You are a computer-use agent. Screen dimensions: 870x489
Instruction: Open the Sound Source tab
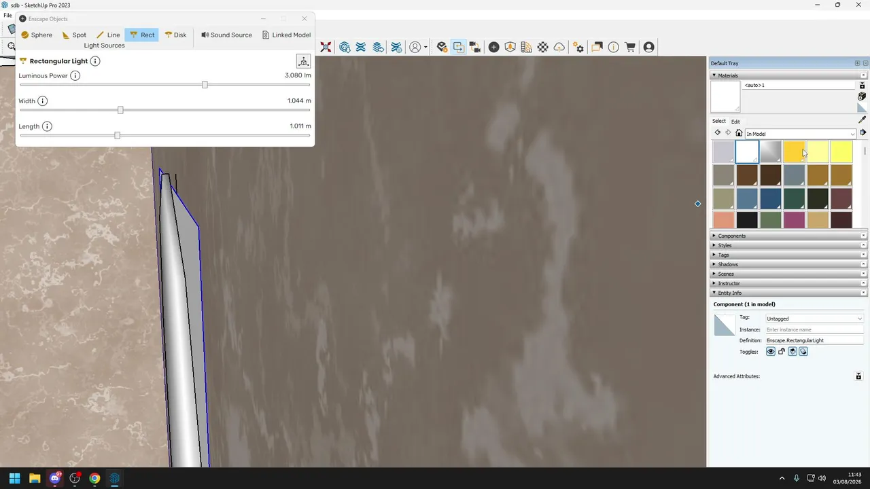[x=226, y=35]
